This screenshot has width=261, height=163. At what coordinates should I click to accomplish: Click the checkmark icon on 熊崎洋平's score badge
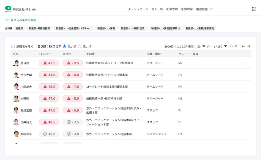(x=45, y=134)
